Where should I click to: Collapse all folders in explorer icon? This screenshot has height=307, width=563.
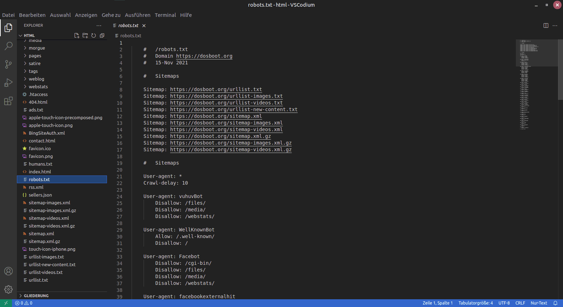[102, 36]
